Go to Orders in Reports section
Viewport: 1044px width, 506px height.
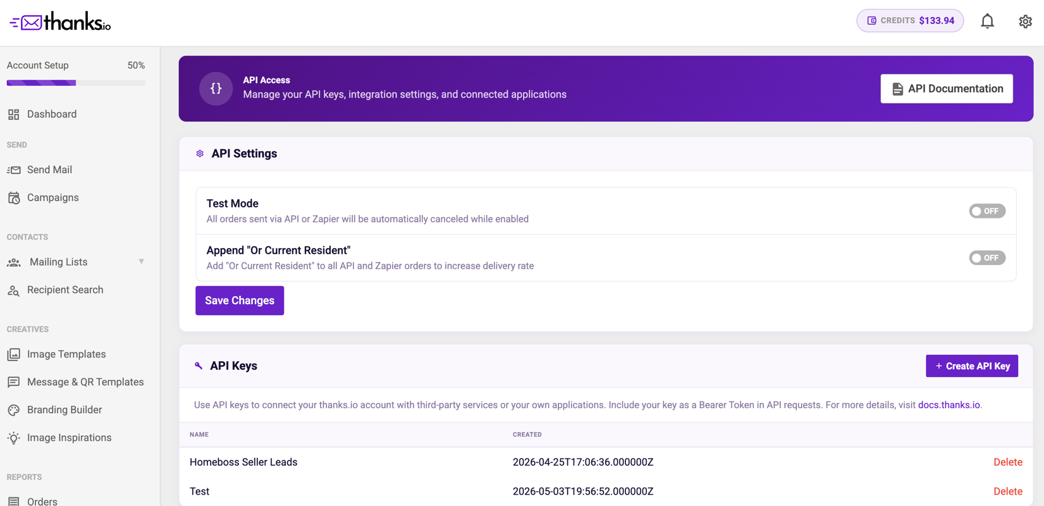click(x=42, y=501)
